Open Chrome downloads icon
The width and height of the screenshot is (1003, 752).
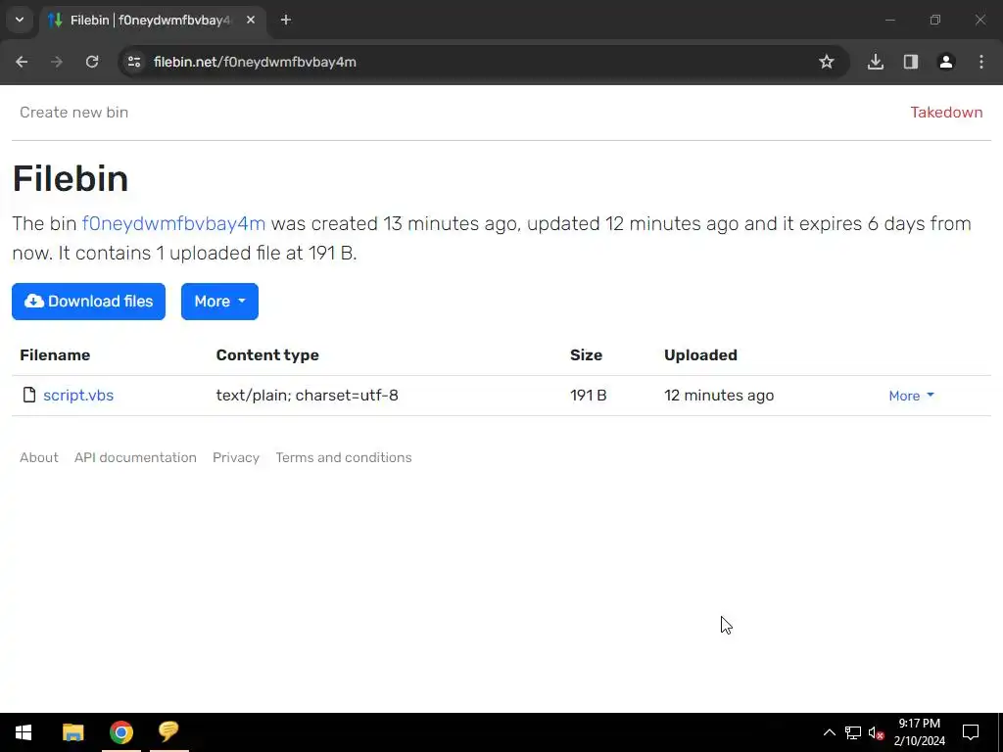876,62
